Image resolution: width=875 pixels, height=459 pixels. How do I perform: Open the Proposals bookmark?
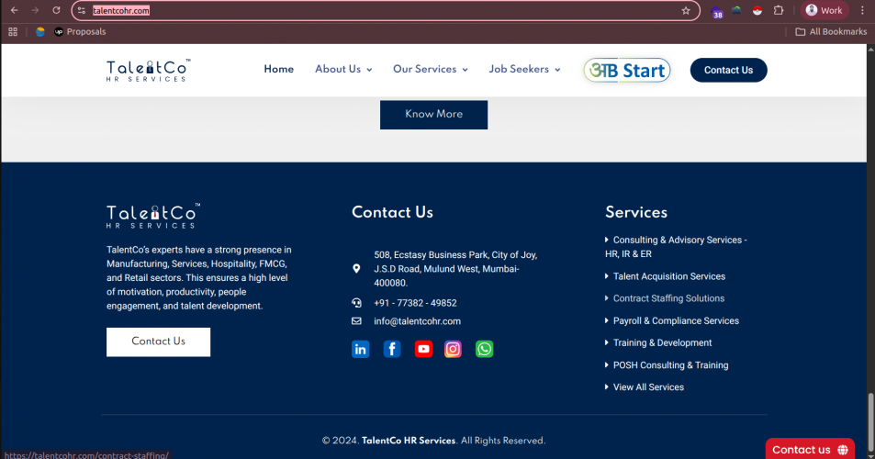point(80,32)
